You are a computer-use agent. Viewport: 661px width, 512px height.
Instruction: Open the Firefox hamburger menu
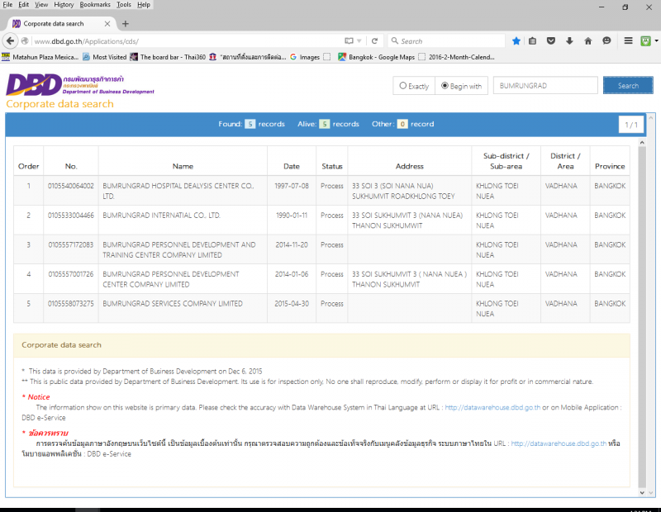[628, 40]
